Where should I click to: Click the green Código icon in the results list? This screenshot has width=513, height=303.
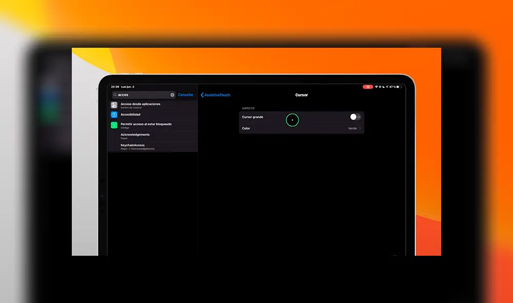(x=114, y=125)
